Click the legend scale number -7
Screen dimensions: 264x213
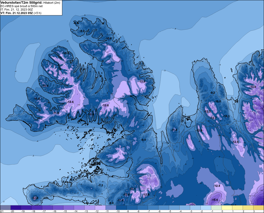[149, 211]
